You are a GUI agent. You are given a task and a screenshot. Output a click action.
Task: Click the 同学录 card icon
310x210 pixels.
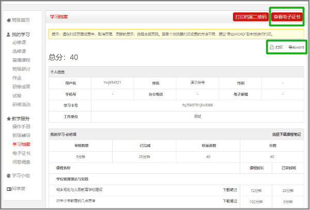[x=8, y=189]
